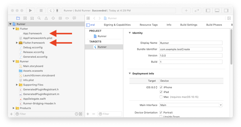Hide the project and targets list

(x=88, y=25)
